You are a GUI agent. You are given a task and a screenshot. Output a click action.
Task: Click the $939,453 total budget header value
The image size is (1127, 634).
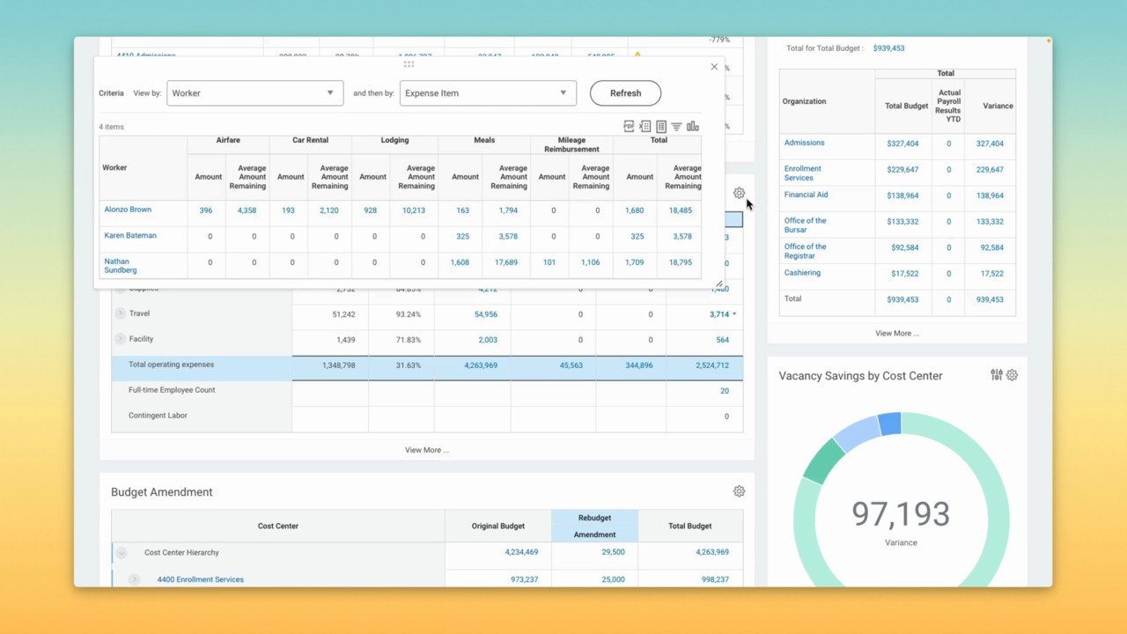(888, 48)
